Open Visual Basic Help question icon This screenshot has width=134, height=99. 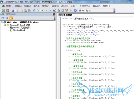75,10
